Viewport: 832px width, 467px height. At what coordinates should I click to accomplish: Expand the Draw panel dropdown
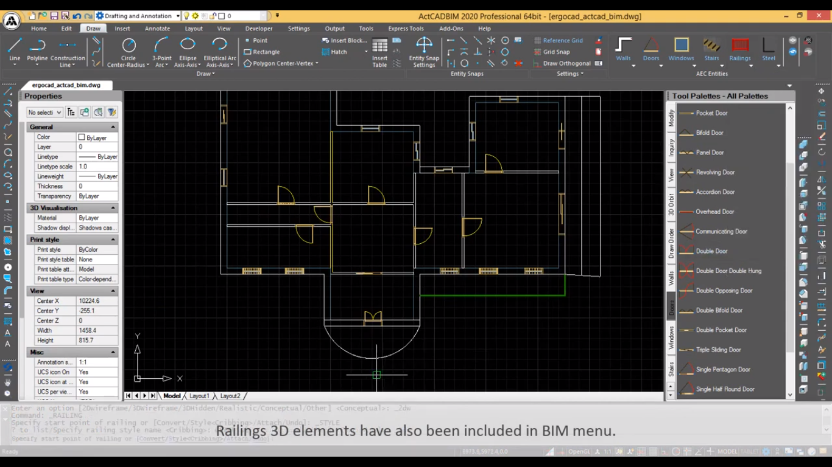click(x=206, y=74)
